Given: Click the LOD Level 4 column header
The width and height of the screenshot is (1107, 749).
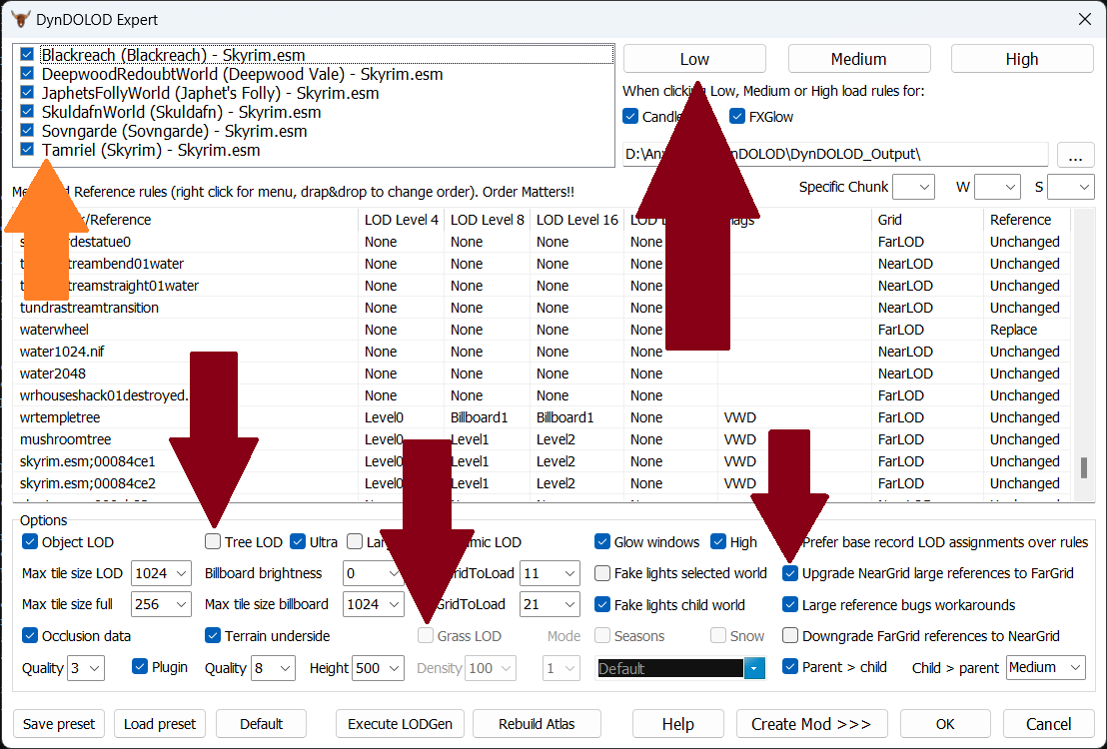Looking at the screenshot, I should (x=401, y=220).
